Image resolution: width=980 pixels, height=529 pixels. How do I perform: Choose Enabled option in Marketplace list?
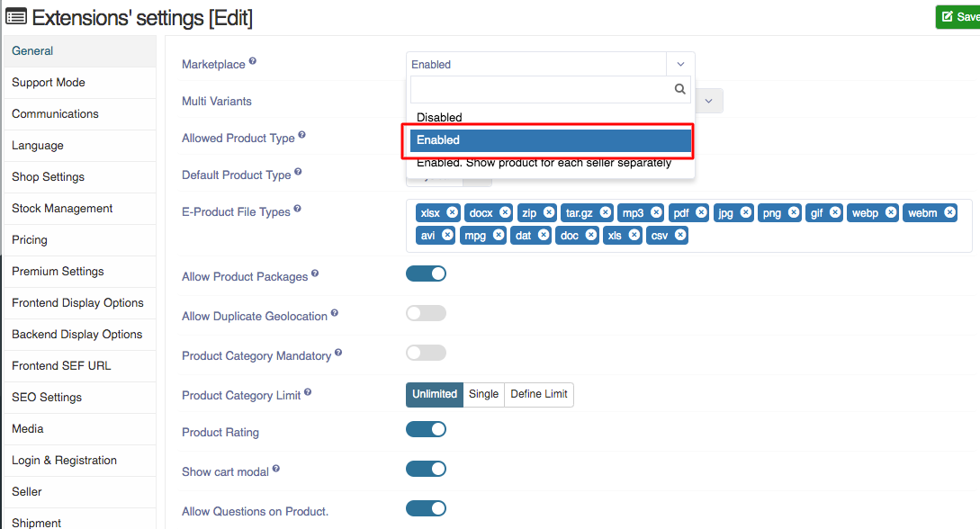point(551,140)
